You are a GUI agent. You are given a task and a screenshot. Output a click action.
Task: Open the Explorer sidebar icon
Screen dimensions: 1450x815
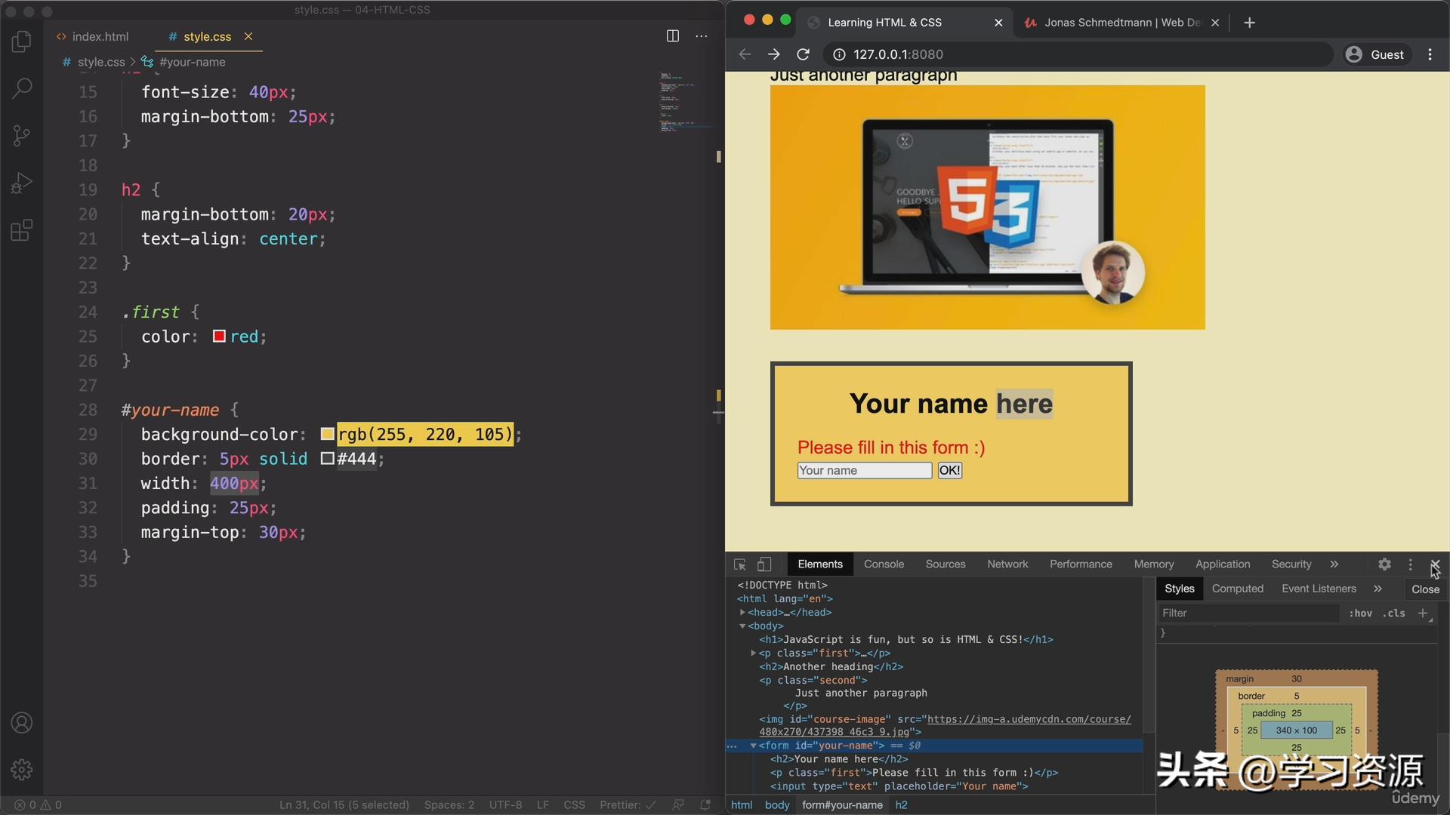[x=21, y=42]
